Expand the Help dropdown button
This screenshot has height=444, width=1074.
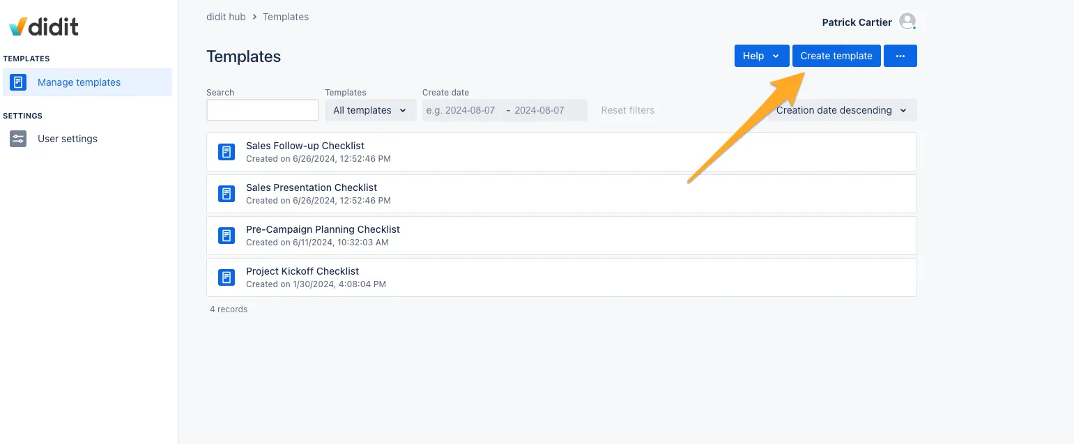[761, 56]
